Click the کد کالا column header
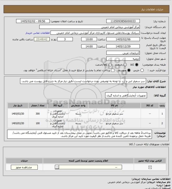The image size is (172, 189). [150, 105]
